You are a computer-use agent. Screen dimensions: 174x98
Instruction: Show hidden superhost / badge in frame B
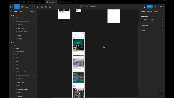tap(35, 21)
